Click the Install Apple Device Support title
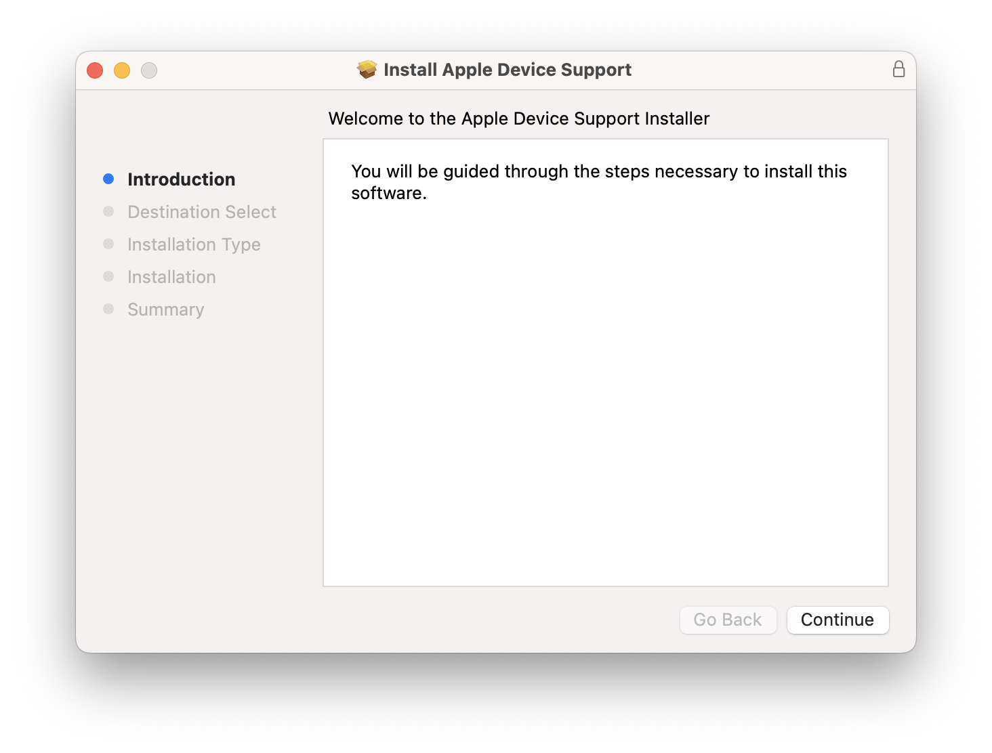Screen dimensions: 992x753 508,69
